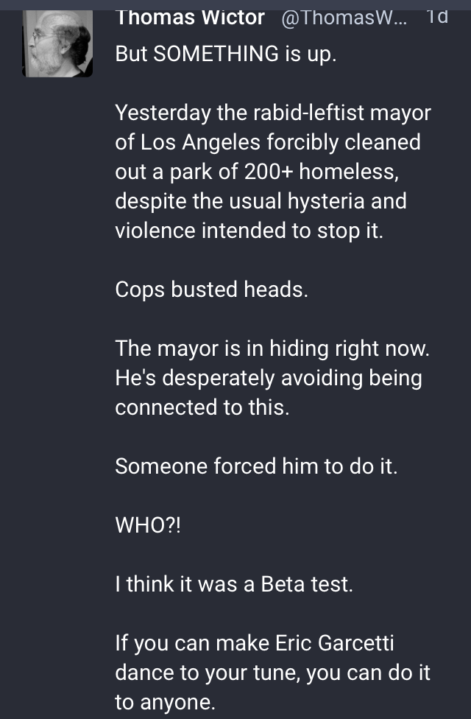
Task: Tap the line 'of Los Angeles forcibly cleaned'
Action: (x=268, y=141)
